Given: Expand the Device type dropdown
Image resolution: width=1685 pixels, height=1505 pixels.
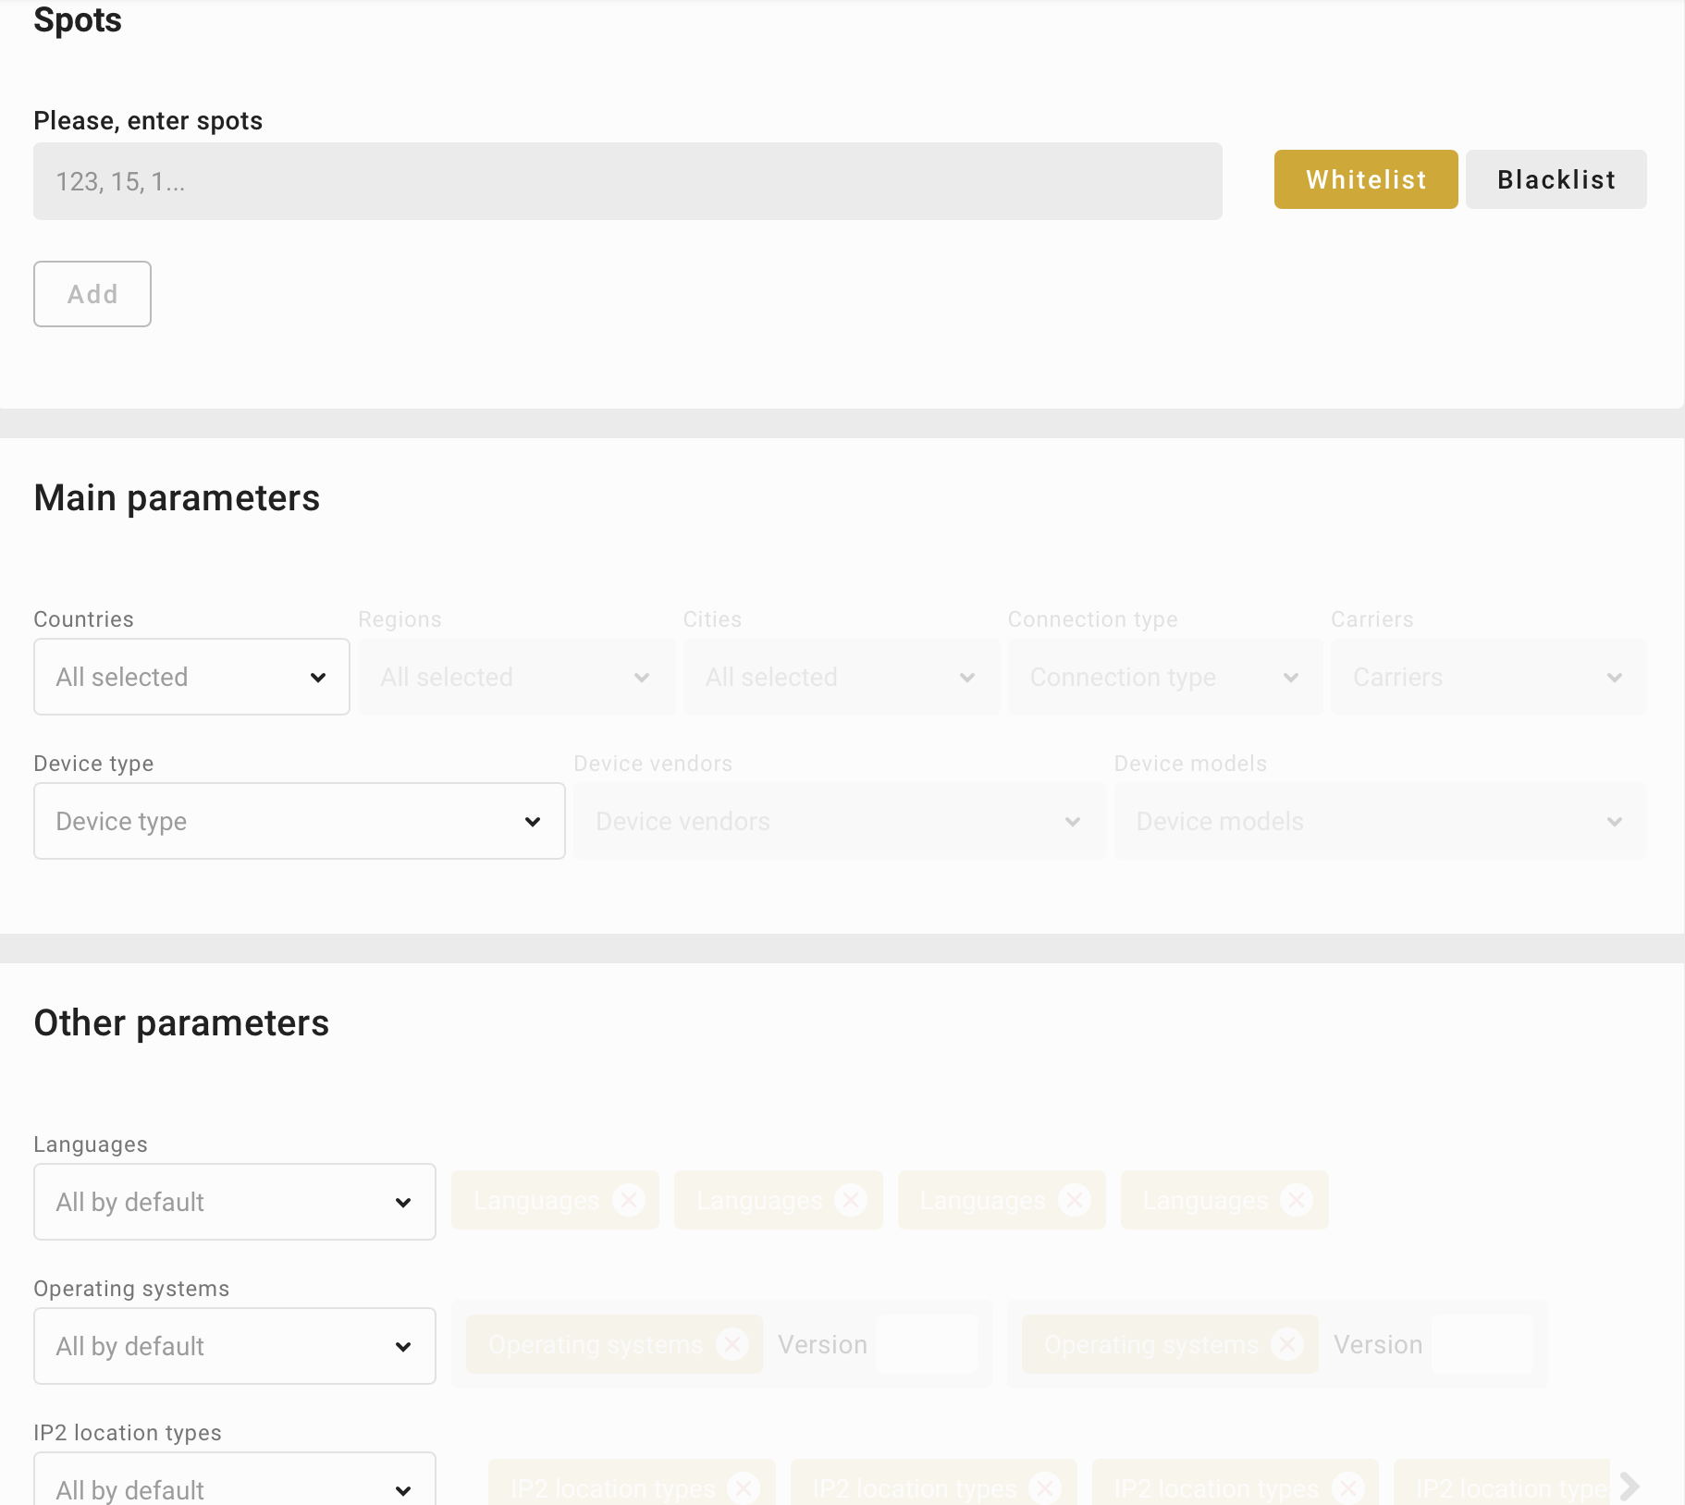Looking at the screenshot, I should (299, 821).
